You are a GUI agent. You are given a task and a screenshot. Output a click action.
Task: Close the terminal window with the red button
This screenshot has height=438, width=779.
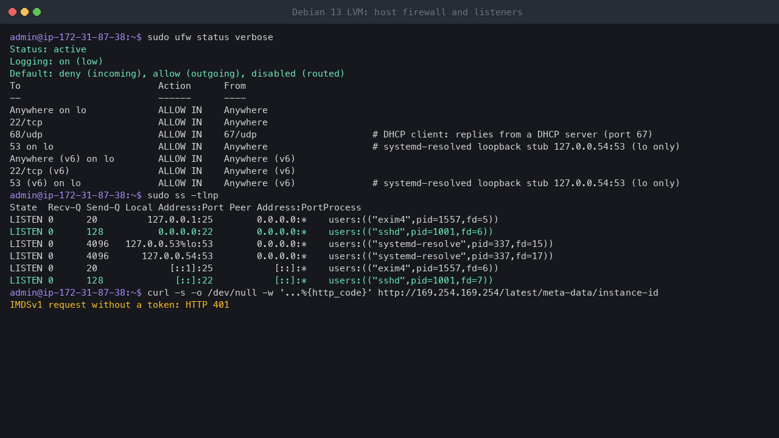coord(13,12)
